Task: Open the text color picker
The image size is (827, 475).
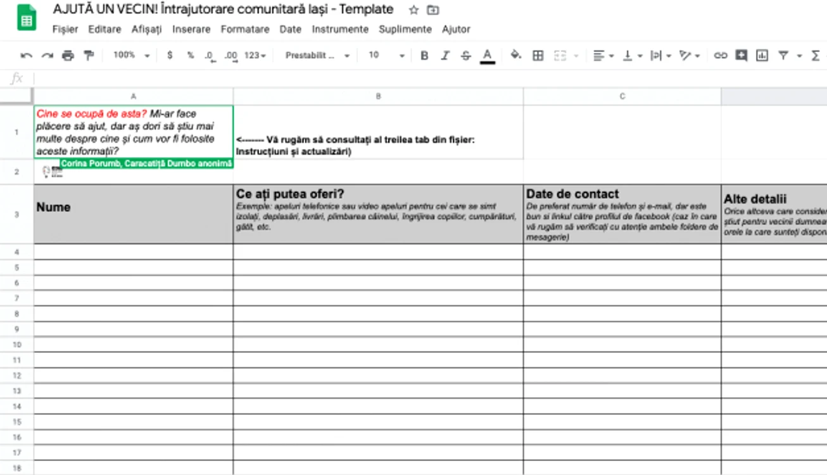Action: point(487,56)
